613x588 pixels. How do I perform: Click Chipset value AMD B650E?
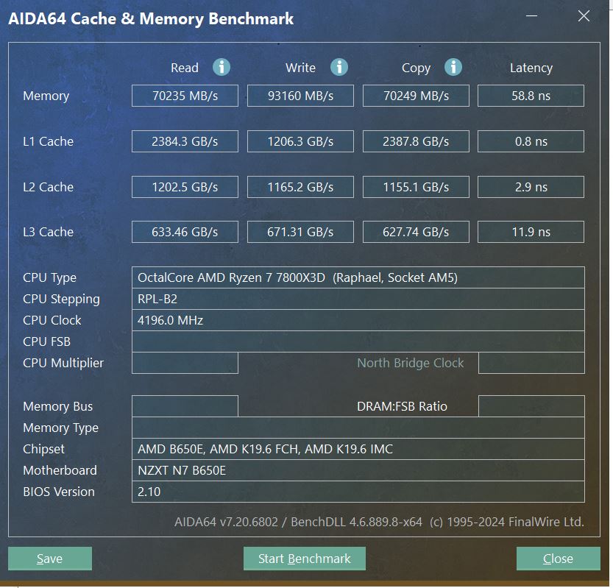coord(358,449)
